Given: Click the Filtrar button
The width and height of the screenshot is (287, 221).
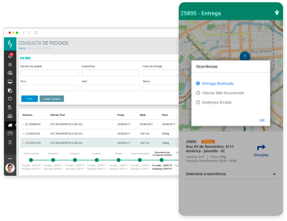Looking at the screenshot, I should pos(29,99).
